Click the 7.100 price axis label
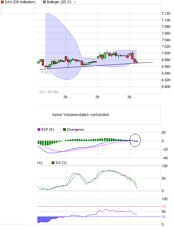 166,20
